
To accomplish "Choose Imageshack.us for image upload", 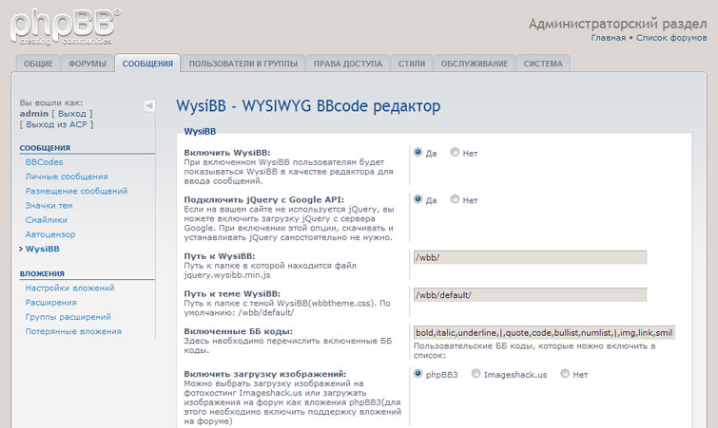I will pyautogui.click(x=475, y=374).
